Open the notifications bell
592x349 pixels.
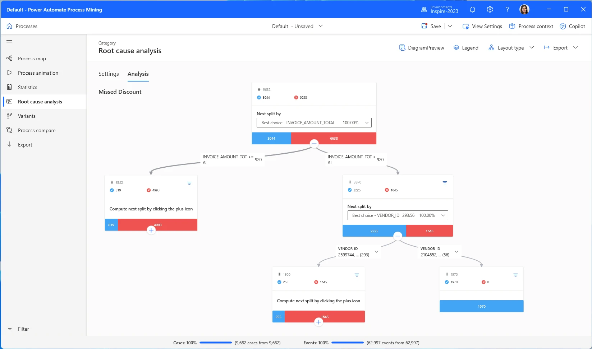472,9
